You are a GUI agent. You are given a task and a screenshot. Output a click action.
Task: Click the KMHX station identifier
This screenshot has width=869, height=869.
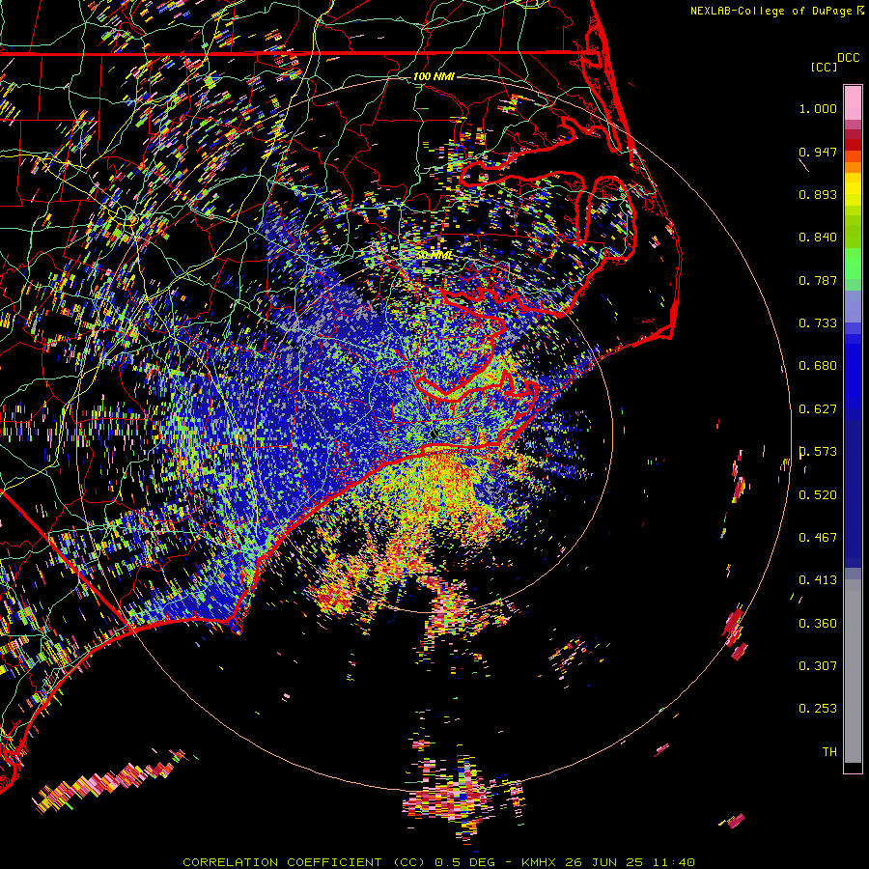pos(538,862)
